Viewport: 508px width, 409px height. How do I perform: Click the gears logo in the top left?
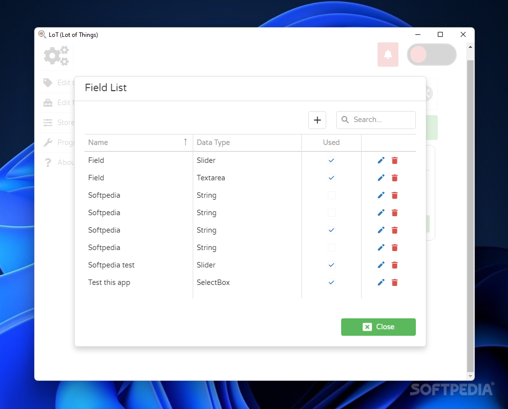tap(56, 56)
